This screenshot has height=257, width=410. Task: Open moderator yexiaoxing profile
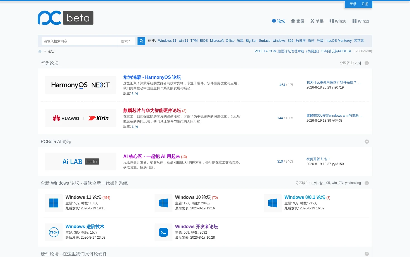[353, 183]
